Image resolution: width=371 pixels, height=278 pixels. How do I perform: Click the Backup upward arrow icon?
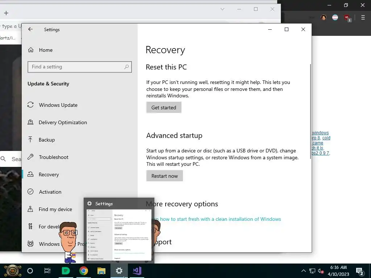(x=30, y=139)
